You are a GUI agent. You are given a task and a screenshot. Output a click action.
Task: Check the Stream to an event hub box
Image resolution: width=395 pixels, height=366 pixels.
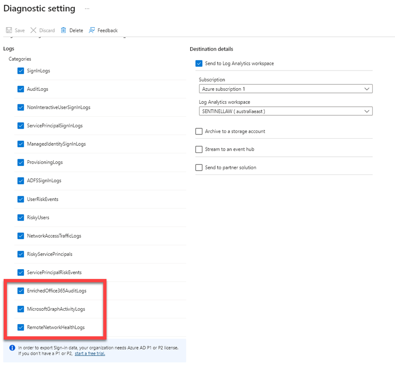pos(199,150)
